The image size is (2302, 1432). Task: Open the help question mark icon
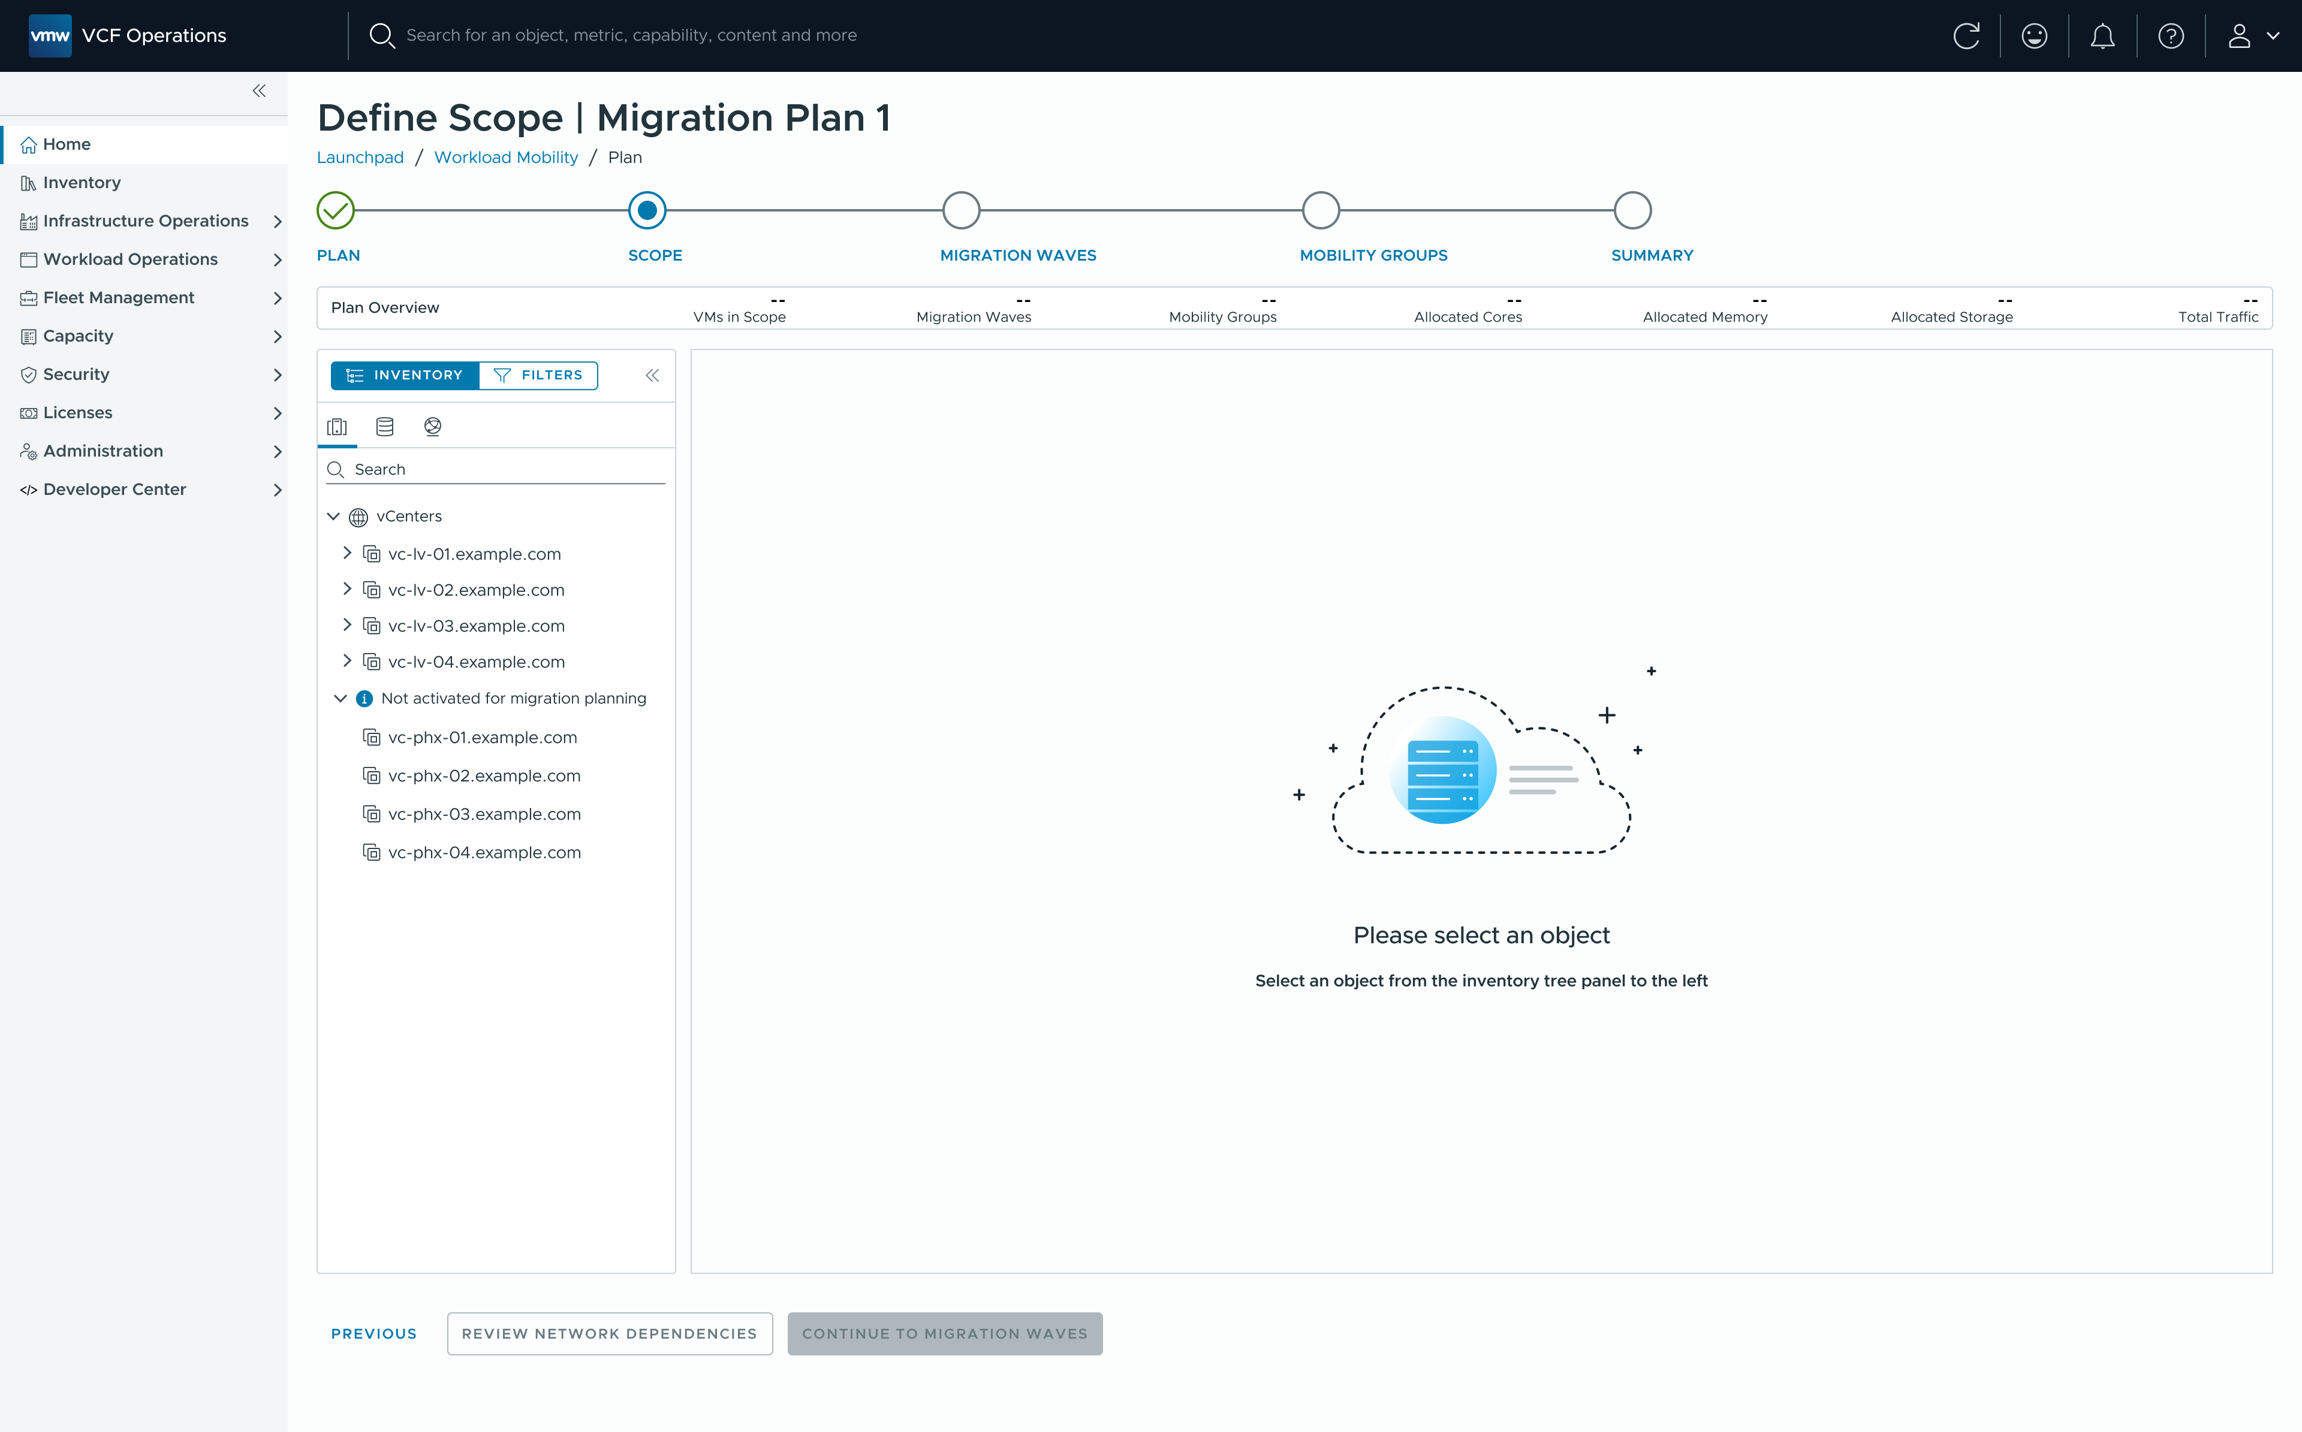click(2170, 36)
